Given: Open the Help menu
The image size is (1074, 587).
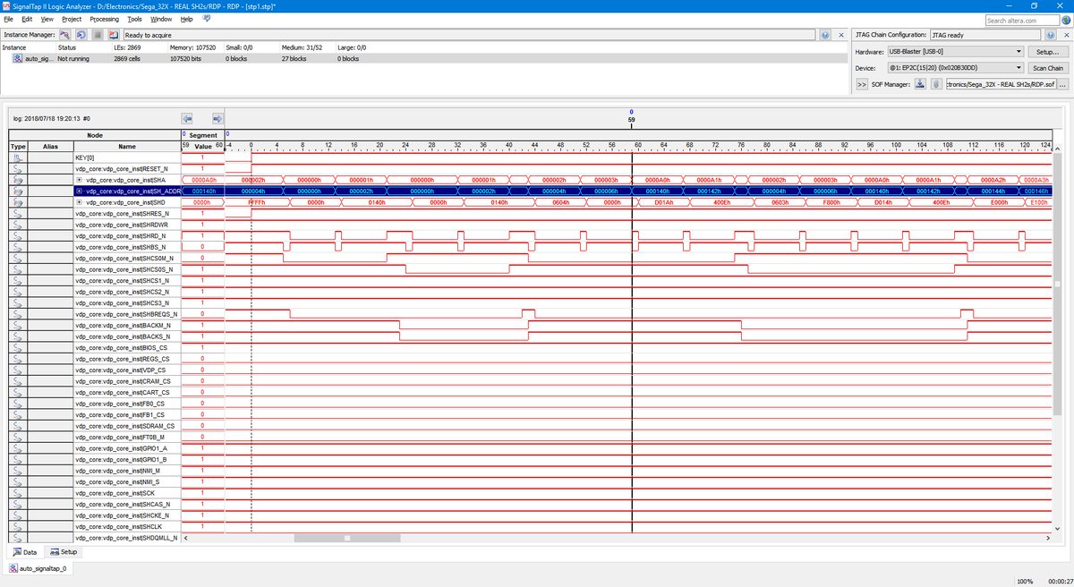Looking at the screenshot, I should point(186,18).
